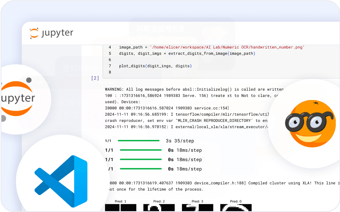Open the digit image under Pred: 3
This screenshot has height=212, width=340.
[197, 208]
